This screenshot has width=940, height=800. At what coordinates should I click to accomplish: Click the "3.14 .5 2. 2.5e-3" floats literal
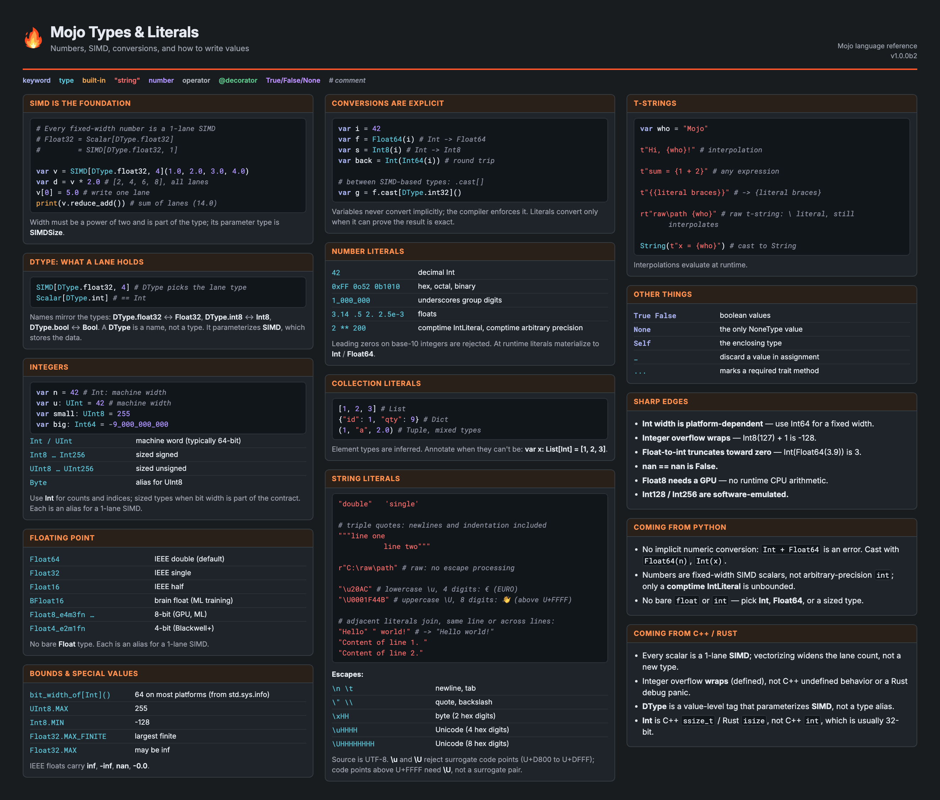coord(368,314)
